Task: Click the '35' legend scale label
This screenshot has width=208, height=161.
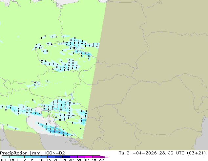Action: tap(79, 160)
